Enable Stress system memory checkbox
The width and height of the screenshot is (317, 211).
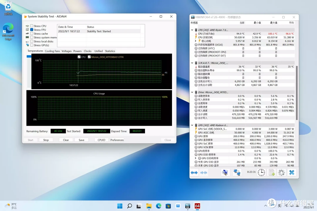pyautogui.click(x=32, y=37)
